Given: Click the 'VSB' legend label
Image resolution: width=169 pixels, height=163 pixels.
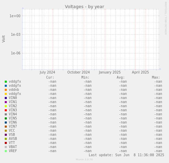Looking at the screenshot, I should (12, 135).
